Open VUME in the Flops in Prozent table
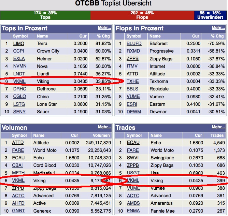 coord(133,97)
